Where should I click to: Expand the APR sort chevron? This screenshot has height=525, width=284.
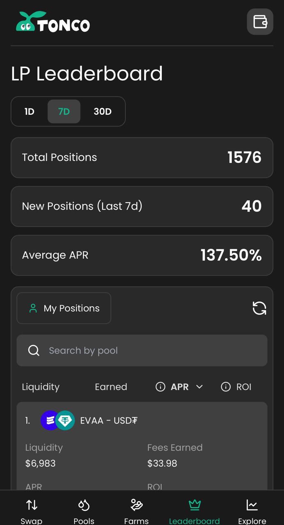click(199, 387)
